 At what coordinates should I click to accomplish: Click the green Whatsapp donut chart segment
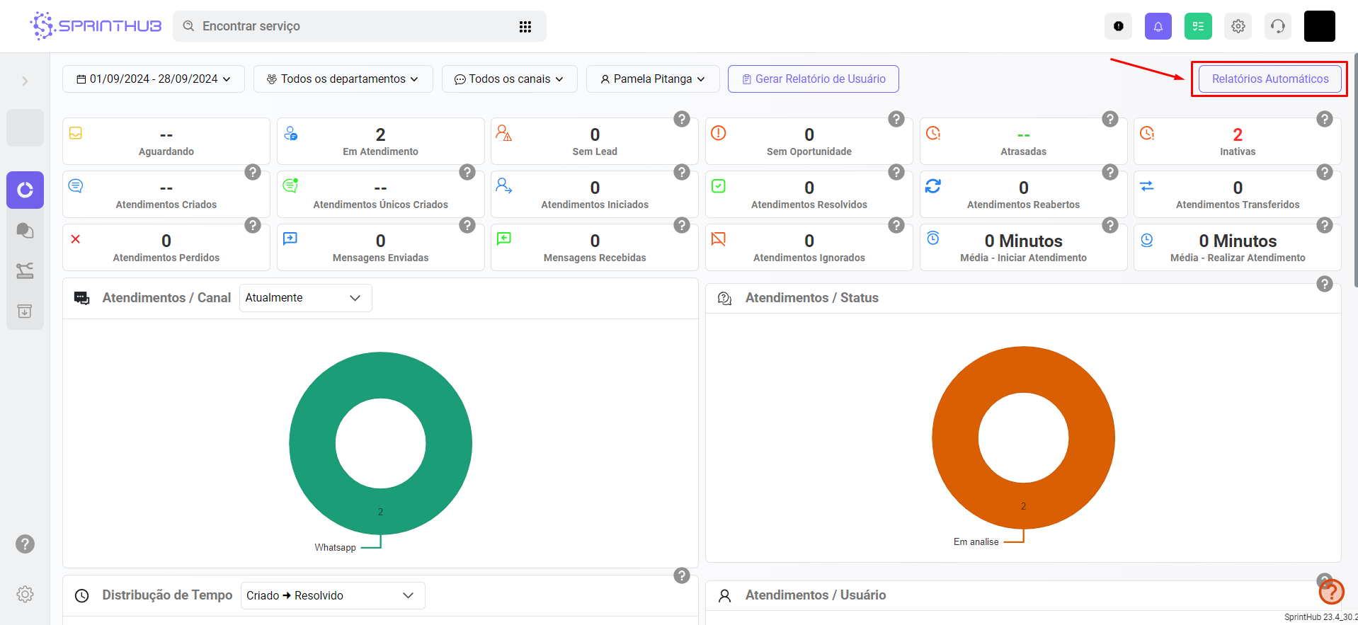tap(312, 444)
